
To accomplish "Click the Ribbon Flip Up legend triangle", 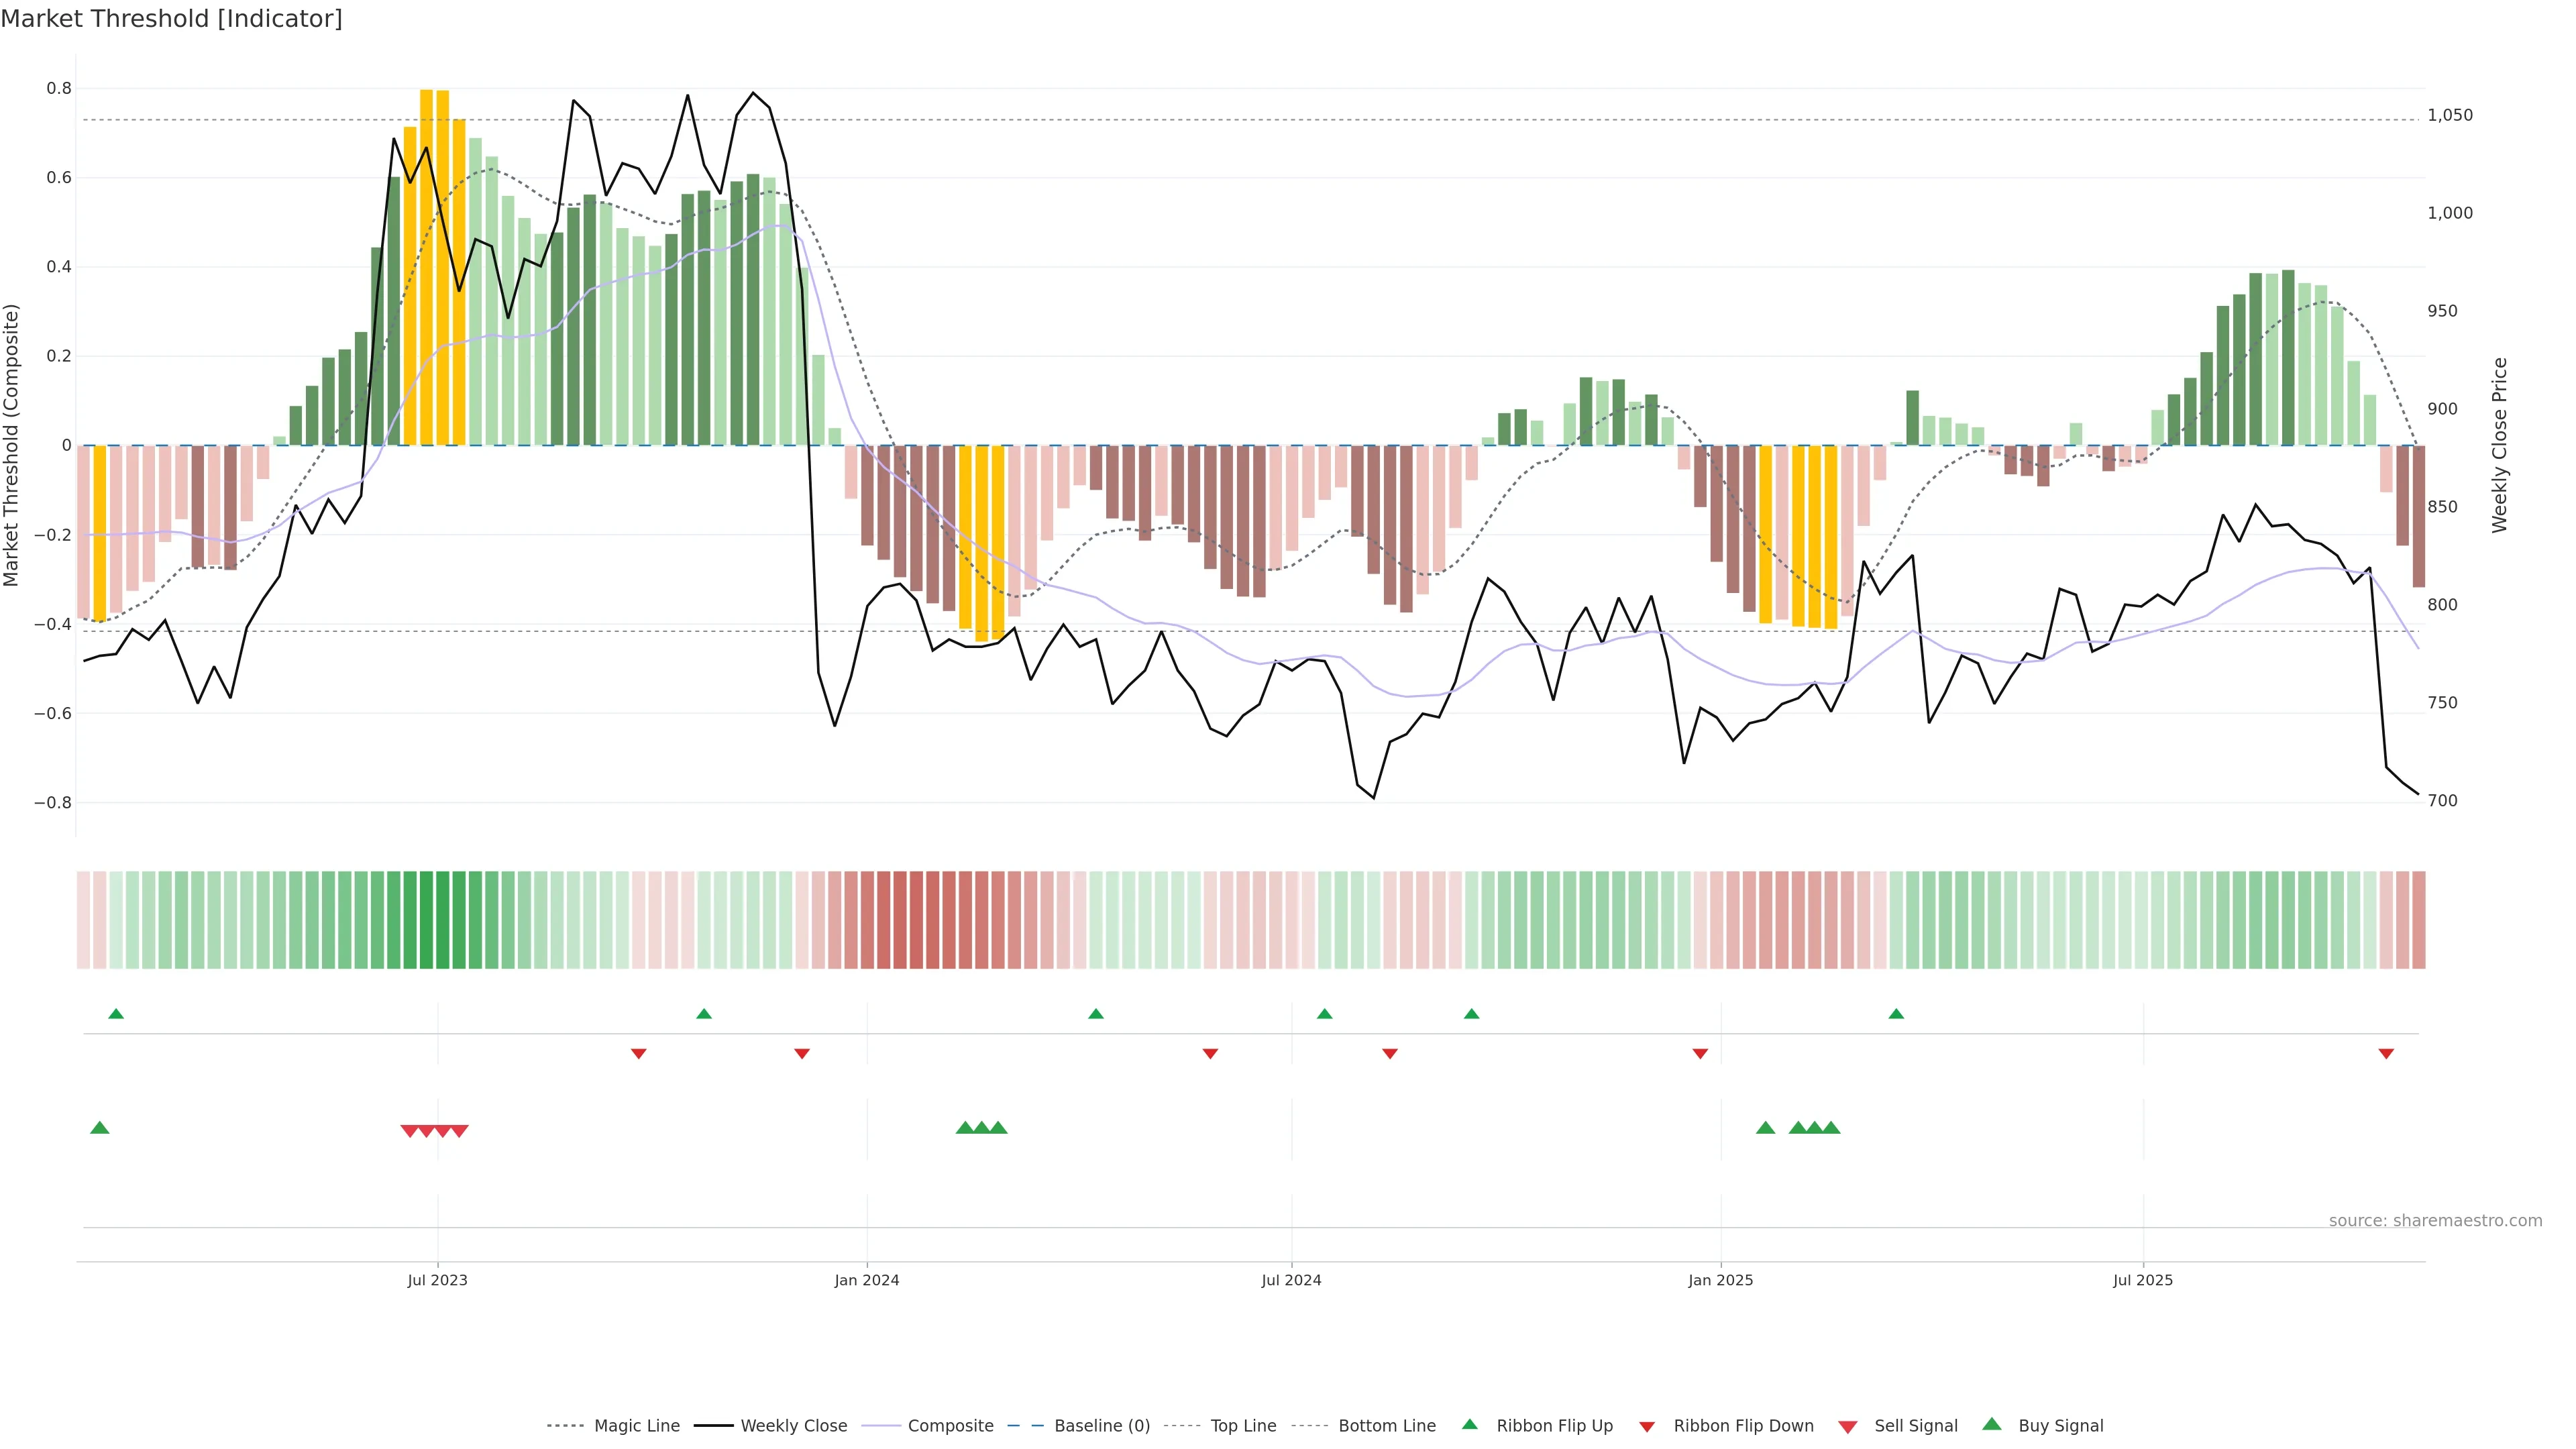I will 1470,1424.
